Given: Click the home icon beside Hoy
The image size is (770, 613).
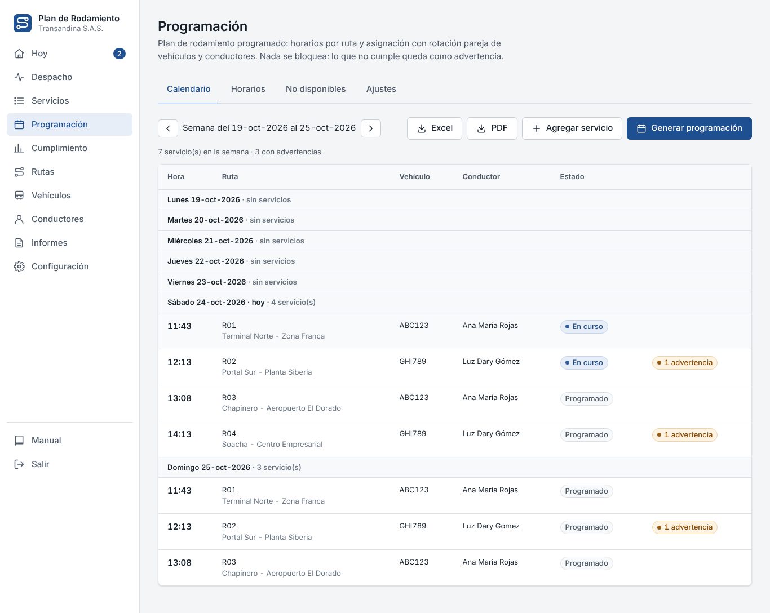Looking at the screenshot, I should (x=19, y=54).
